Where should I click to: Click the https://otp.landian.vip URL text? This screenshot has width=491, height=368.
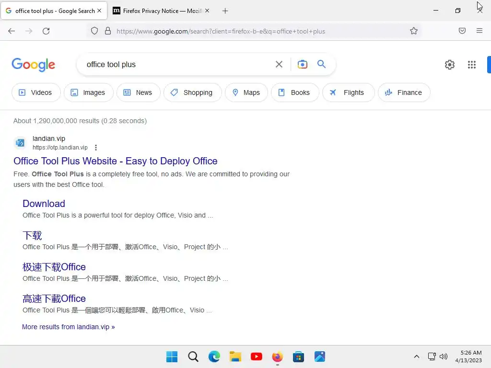click(60, 148)
